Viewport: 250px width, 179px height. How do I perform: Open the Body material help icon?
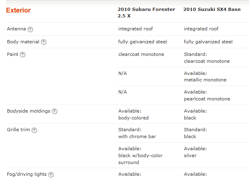43,42
